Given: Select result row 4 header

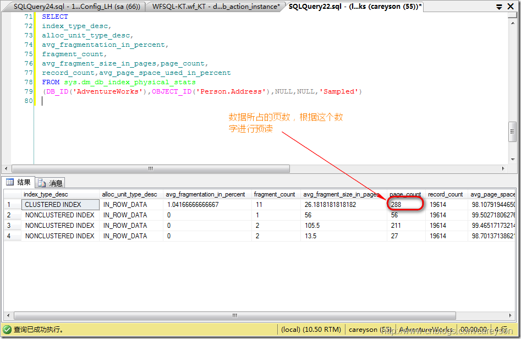Looking at the screenshot, I should pos(13,236).
